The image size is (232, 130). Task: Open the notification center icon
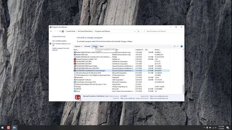point(228,127)
